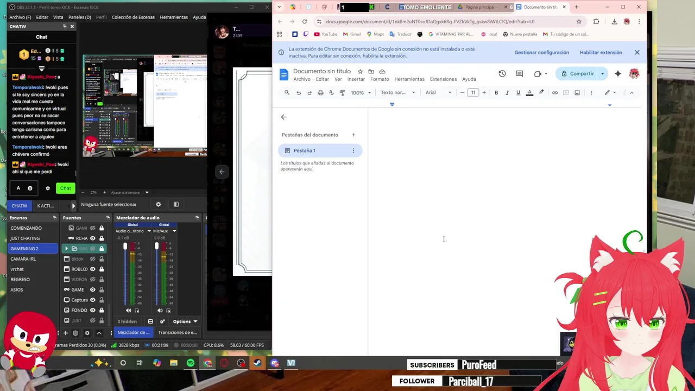Open the Insertar menu in Docs
The image size is (695, 391).
pyautogui.click(x=356, y=79)
